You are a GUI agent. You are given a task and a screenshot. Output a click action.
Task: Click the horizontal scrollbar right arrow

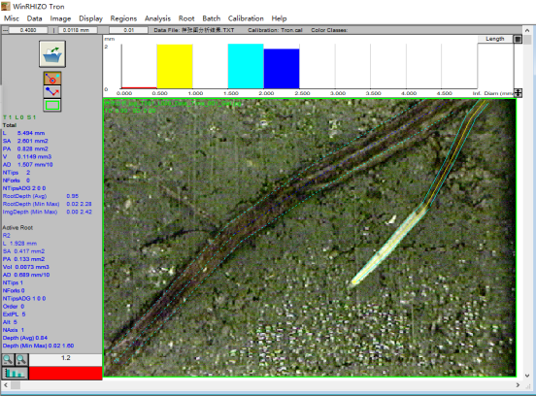pyautogui.click(x=518, y=385)
